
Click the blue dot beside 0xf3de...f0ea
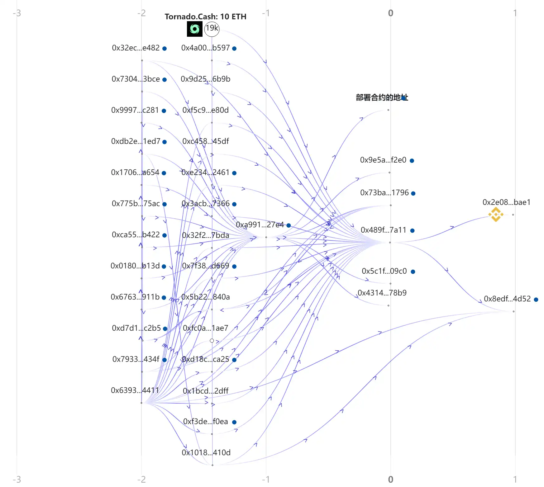pyautogui.click(x=234, y=422)
